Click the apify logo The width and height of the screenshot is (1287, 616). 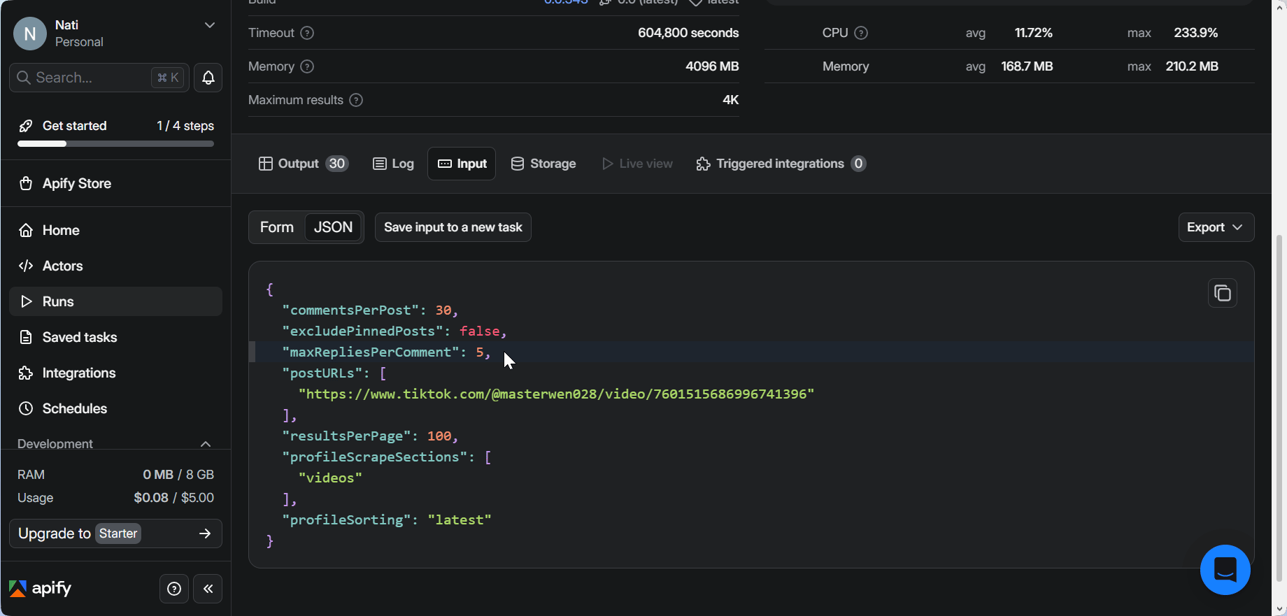(x=41, y=588)
